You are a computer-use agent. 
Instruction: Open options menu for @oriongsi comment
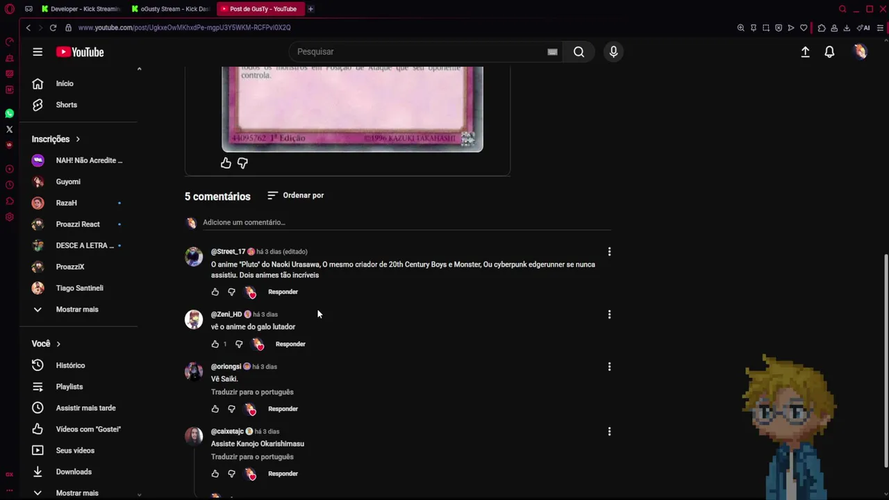(609, 367)
